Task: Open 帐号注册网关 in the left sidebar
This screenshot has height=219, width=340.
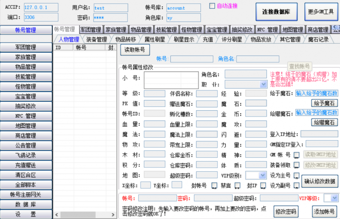Action: [x=26, y=194]
